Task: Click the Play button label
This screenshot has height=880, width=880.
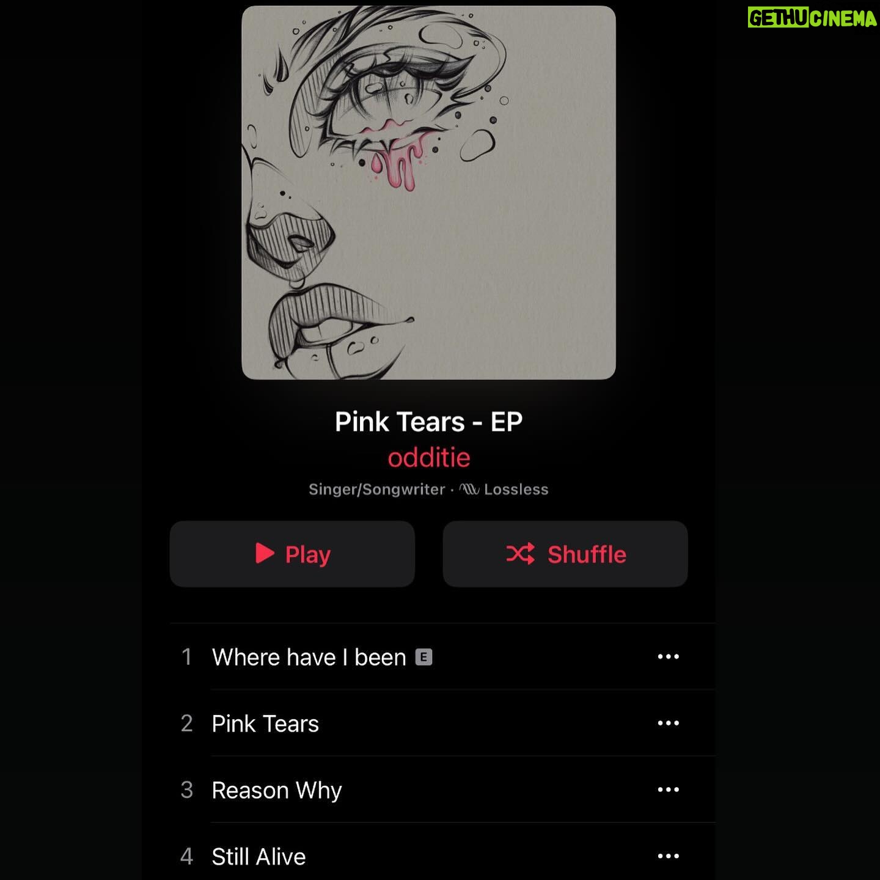Action: (308, 555)
